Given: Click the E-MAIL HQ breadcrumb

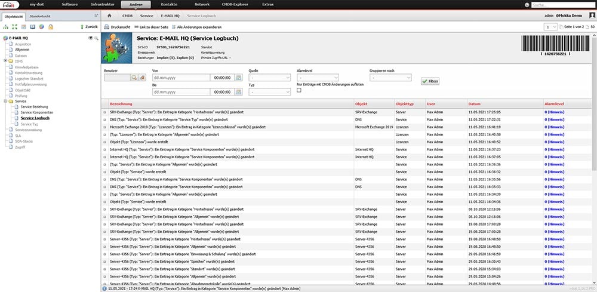Looking at the screenshot, I should point(170,16).
